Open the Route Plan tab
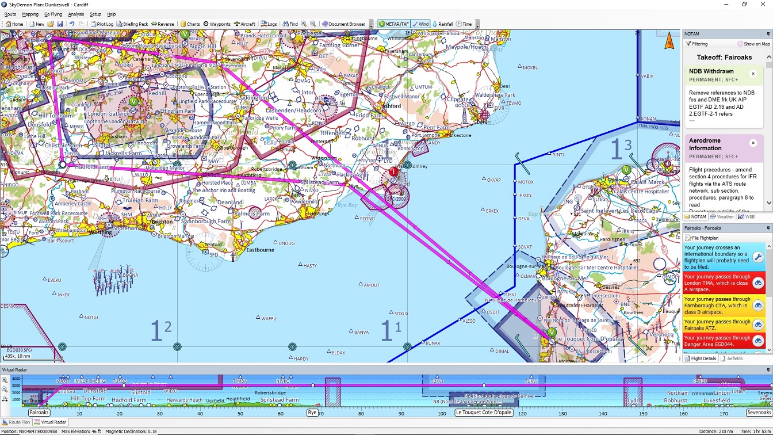This screenshot has height=435, width=773. 16,422
